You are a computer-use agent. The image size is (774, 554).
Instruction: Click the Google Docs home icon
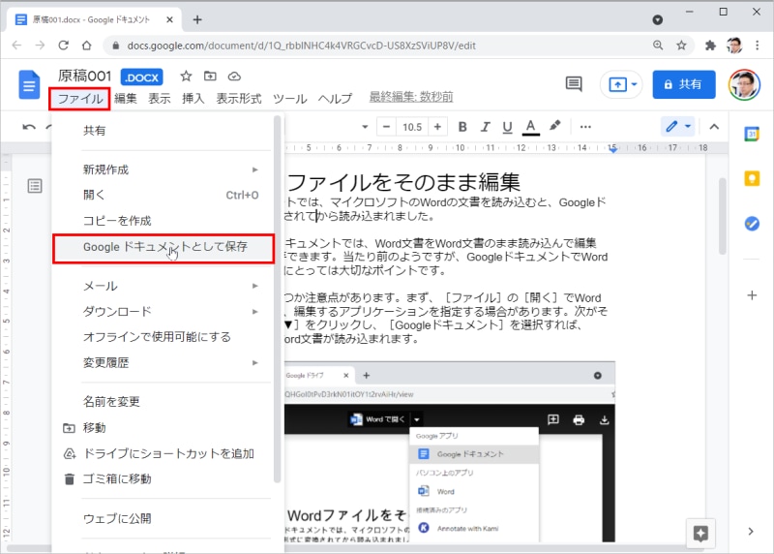29,85
